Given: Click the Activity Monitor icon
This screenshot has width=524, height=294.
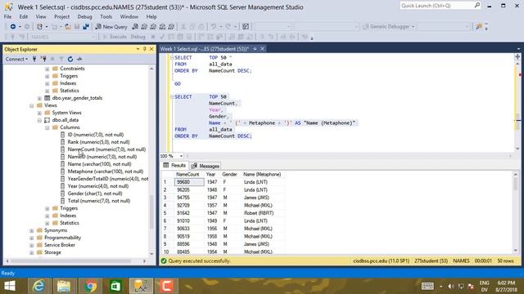Looking at the screenshot, I should (x=79, y=59).
